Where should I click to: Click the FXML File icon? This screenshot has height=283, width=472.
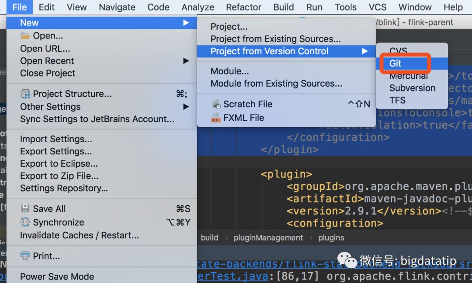215,118
